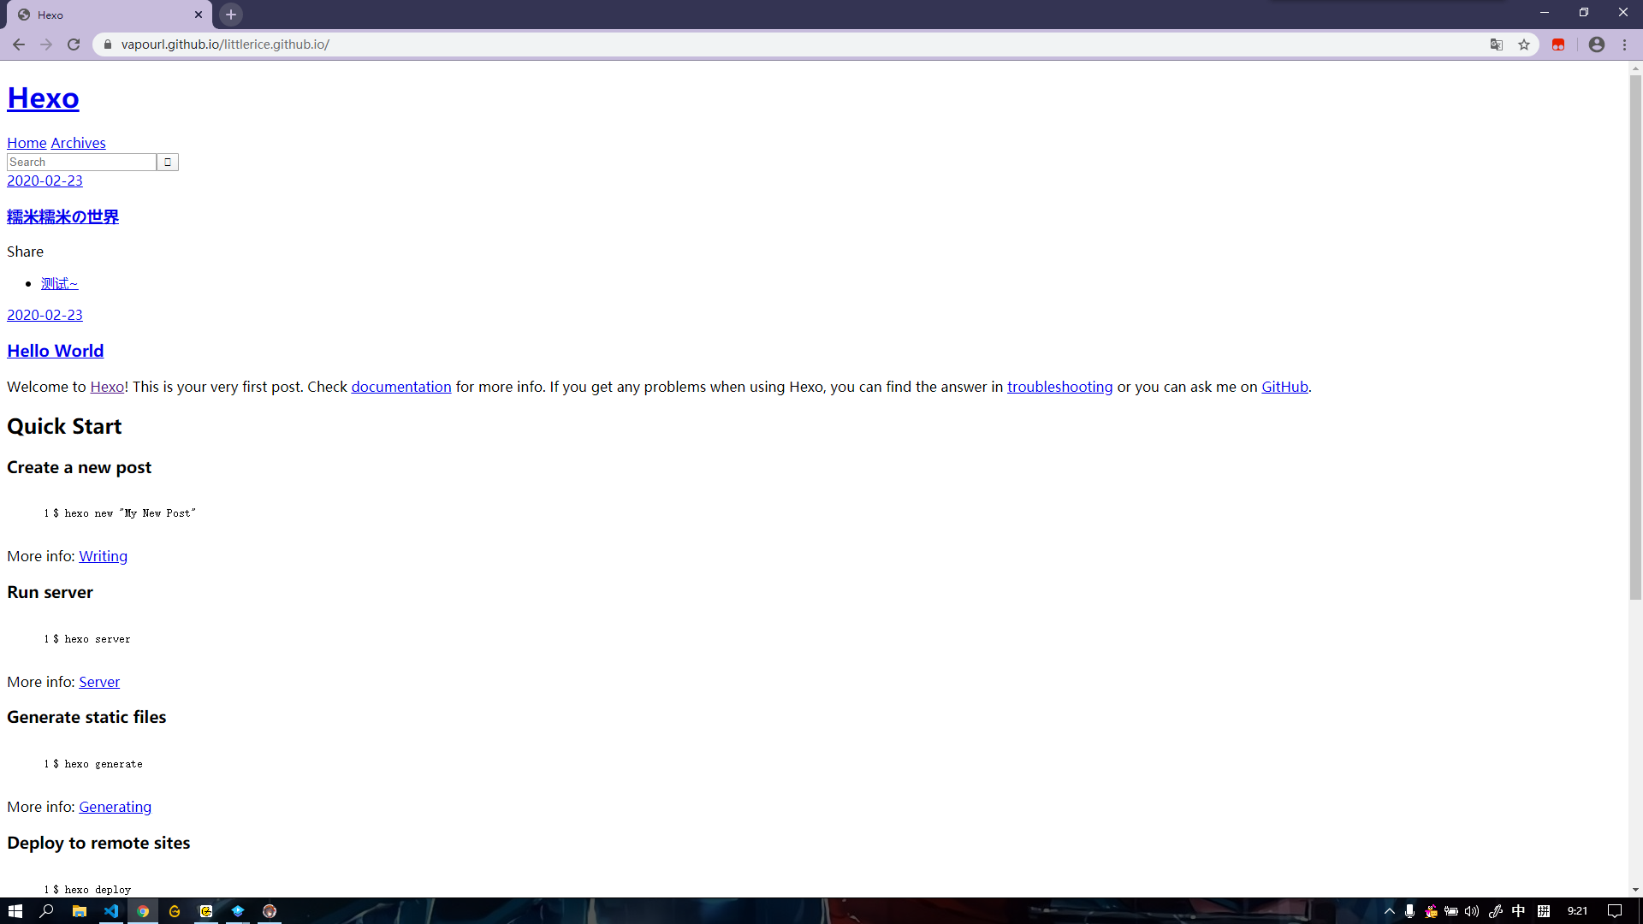Click the vertical scrollbar thumb

point(1635,337)
